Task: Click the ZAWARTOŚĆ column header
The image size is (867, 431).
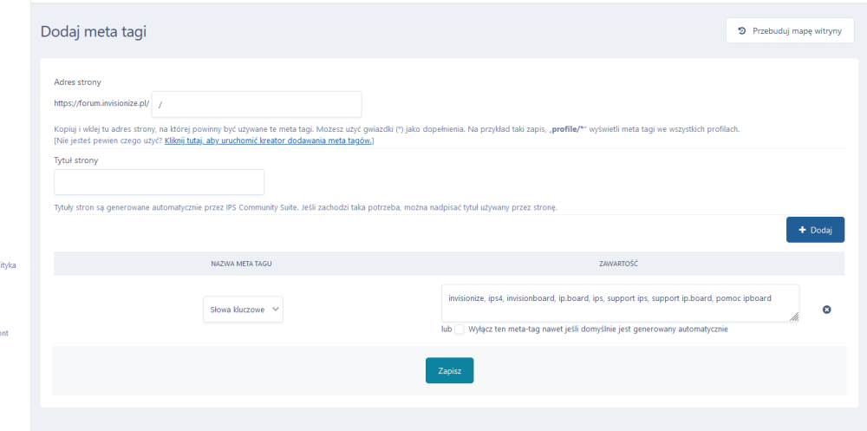Action: tap(619, 263)
